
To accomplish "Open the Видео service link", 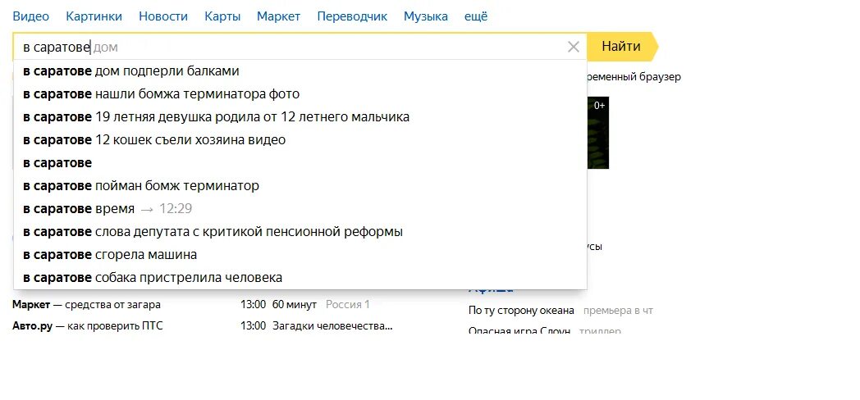I will pos(30,16).
